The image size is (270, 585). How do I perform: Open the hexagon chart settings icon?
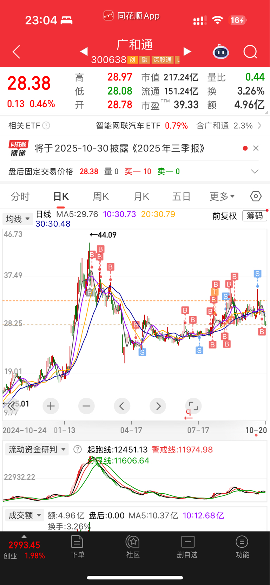click(x=256, y=196)
